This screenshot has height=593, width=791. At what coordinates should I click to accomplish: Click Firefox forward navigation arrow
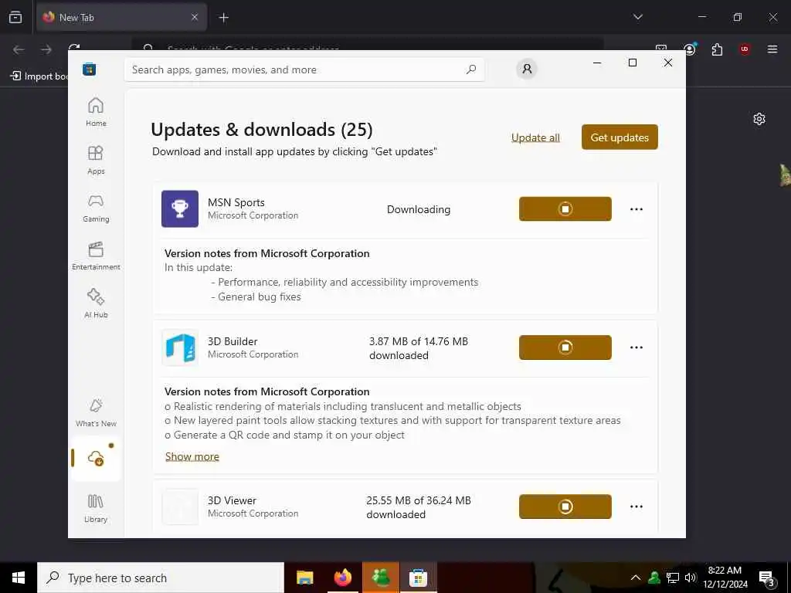coord(46,49)
